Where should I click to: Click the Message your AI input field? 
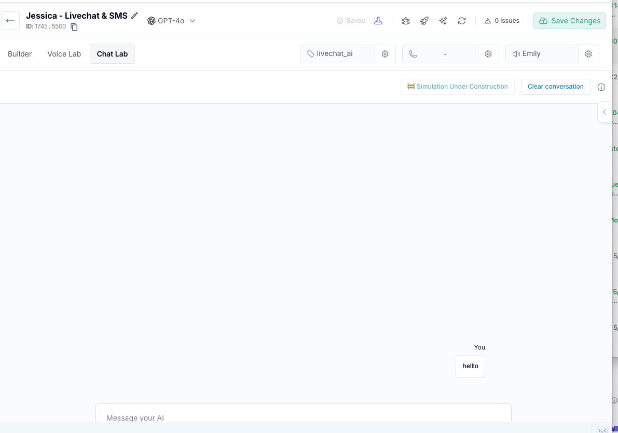tap(304, 418)
